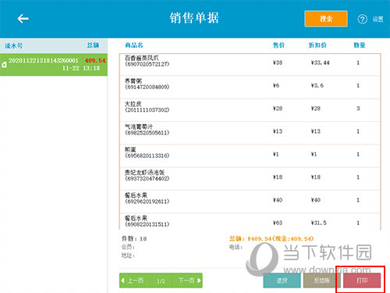
Task: Click the 数量 column header
Action: pyautogui.click(x=360, y=45)
